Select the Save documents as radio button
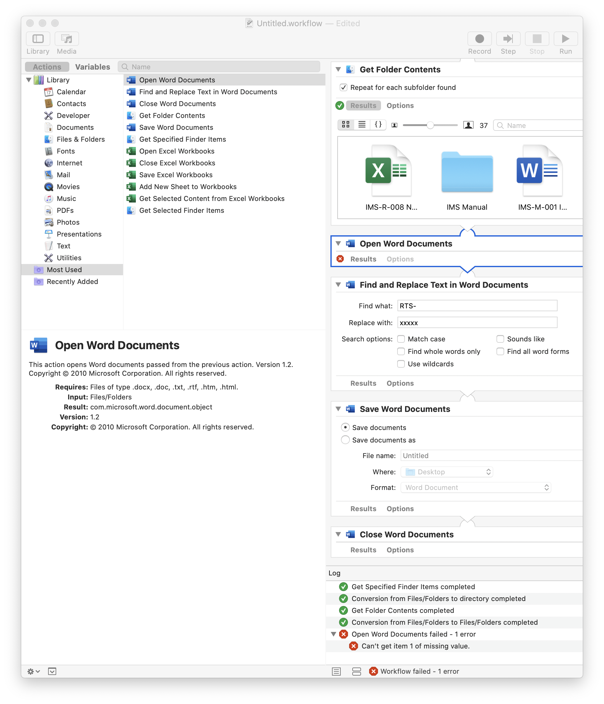This screenshot has height=704, width=604. [x=345, y=440]
